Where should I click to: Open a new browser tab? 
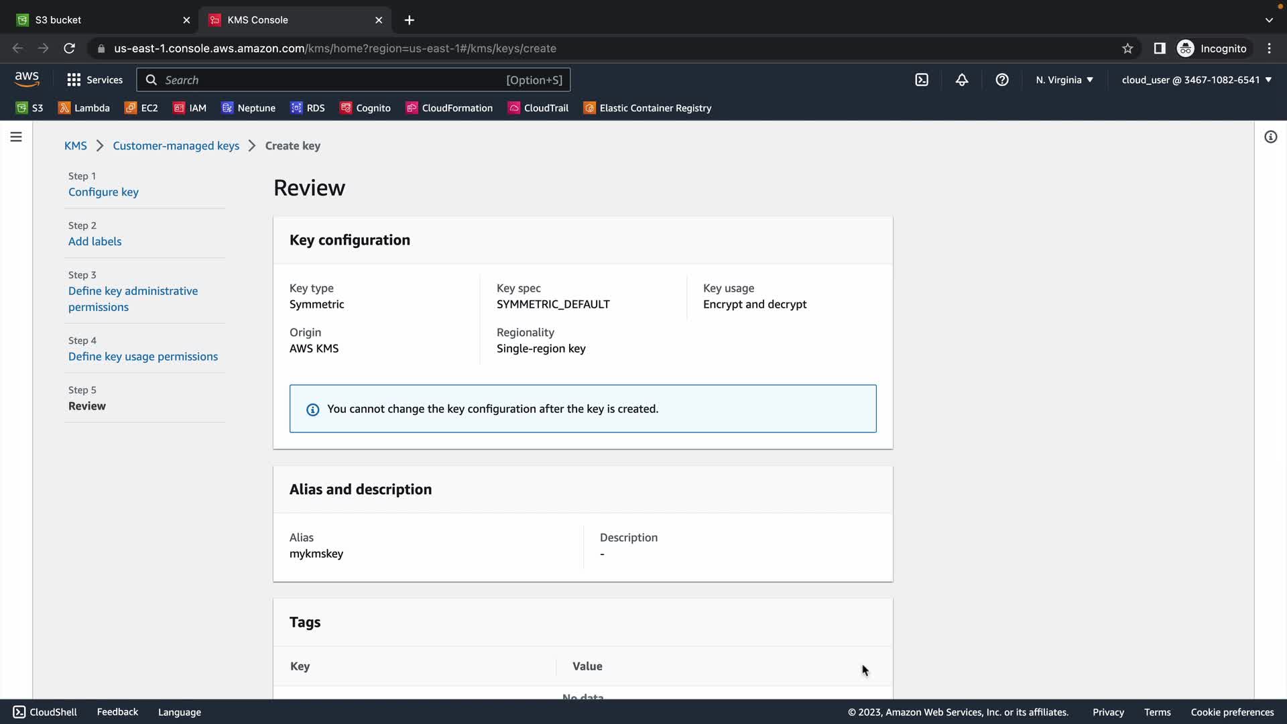[x=409, y=20]
